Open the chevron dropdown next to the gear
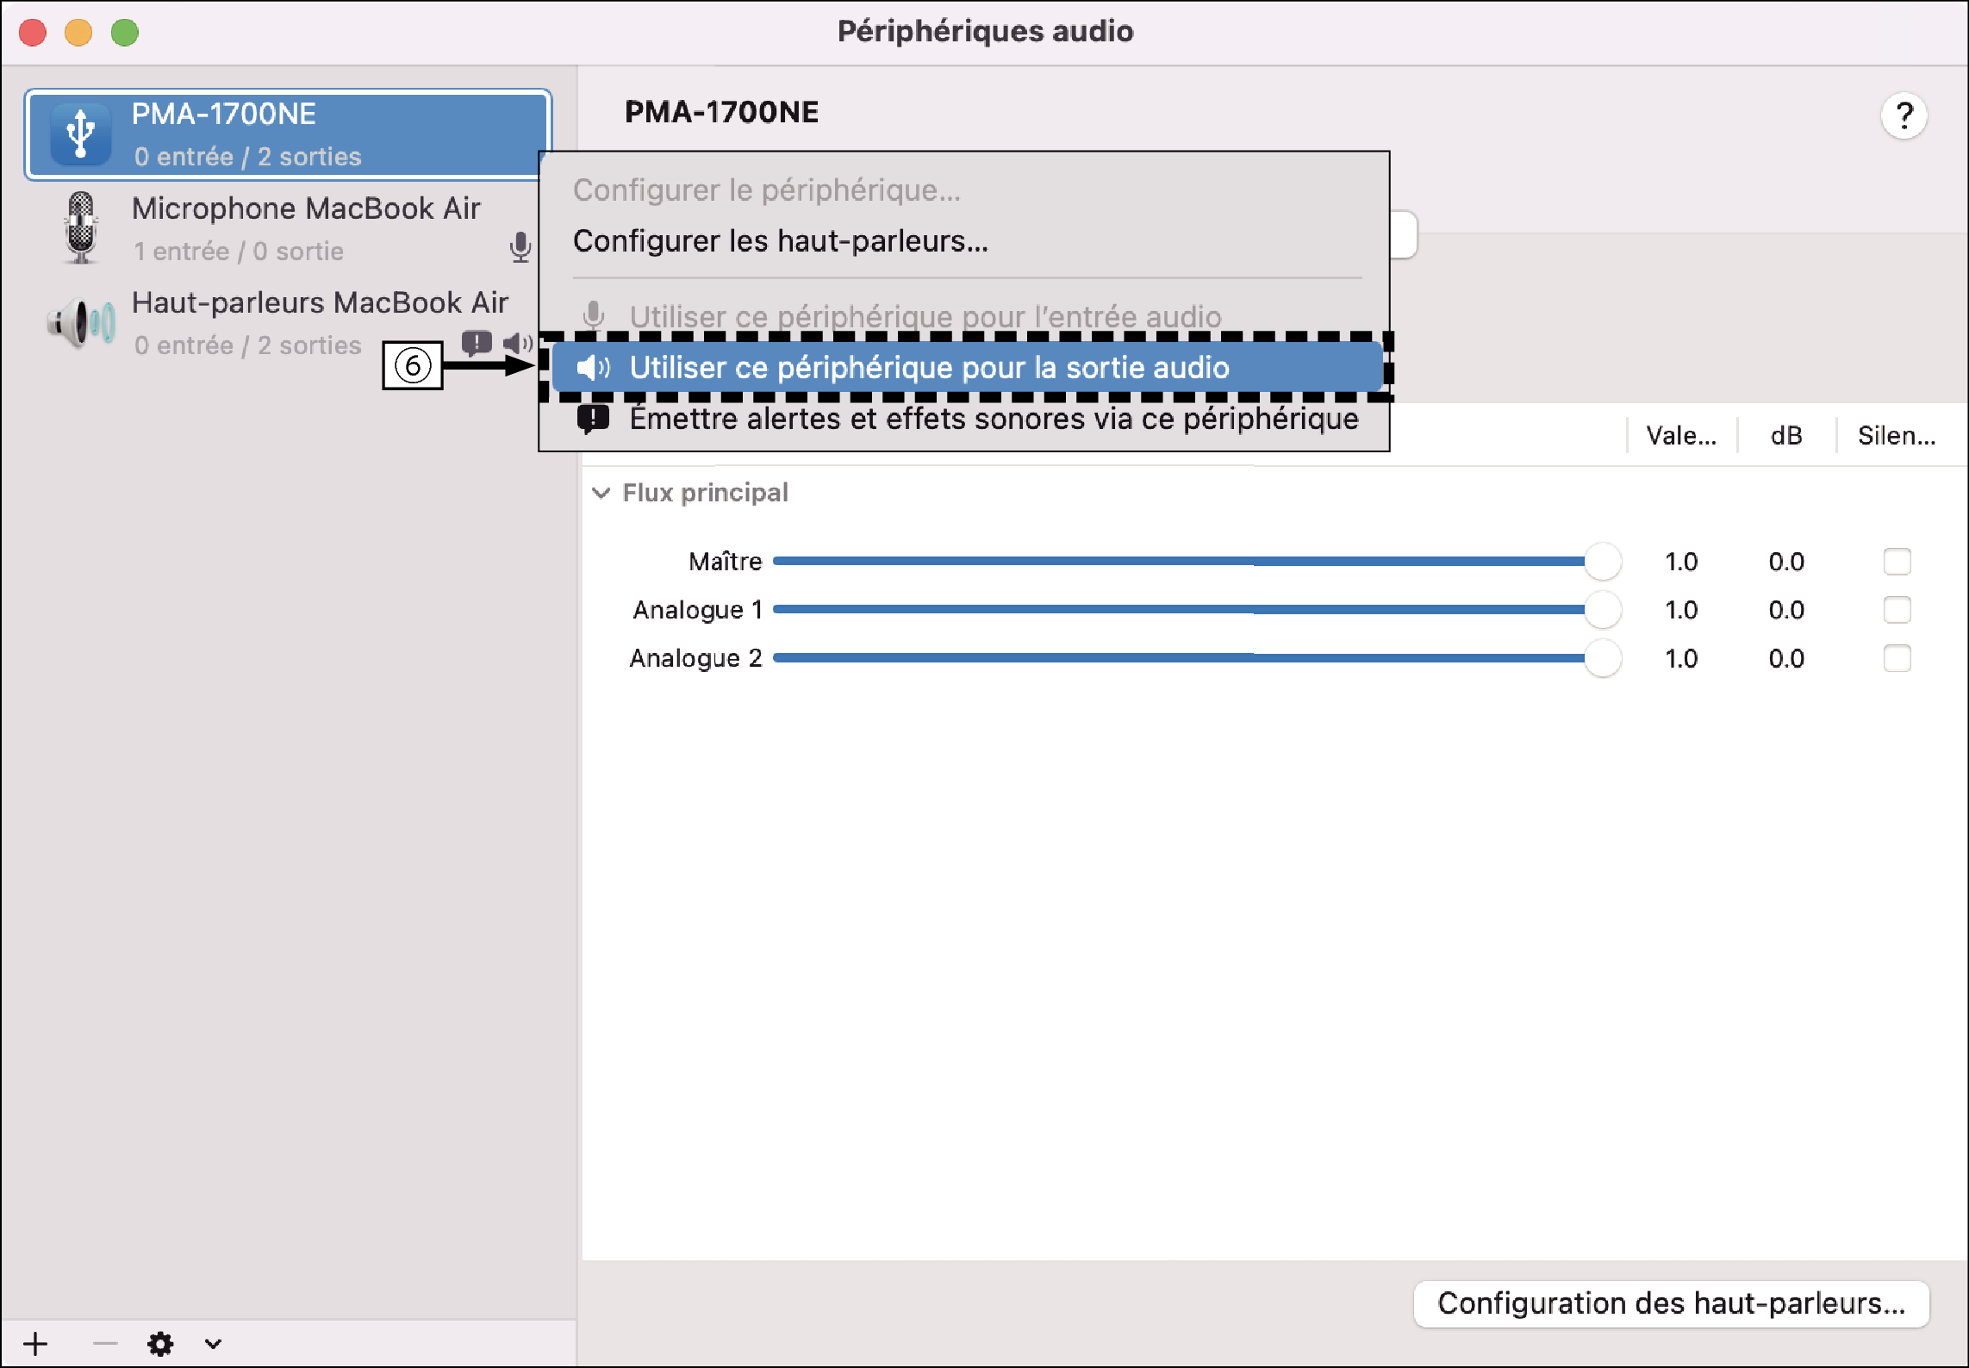Screen dimensions: 1969x1368 click(211, 1343)
